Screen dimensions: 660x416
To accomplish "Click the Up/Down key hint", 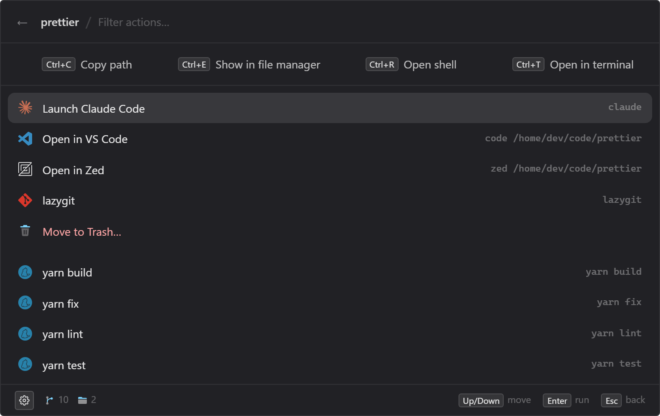I will pos(481,400).
